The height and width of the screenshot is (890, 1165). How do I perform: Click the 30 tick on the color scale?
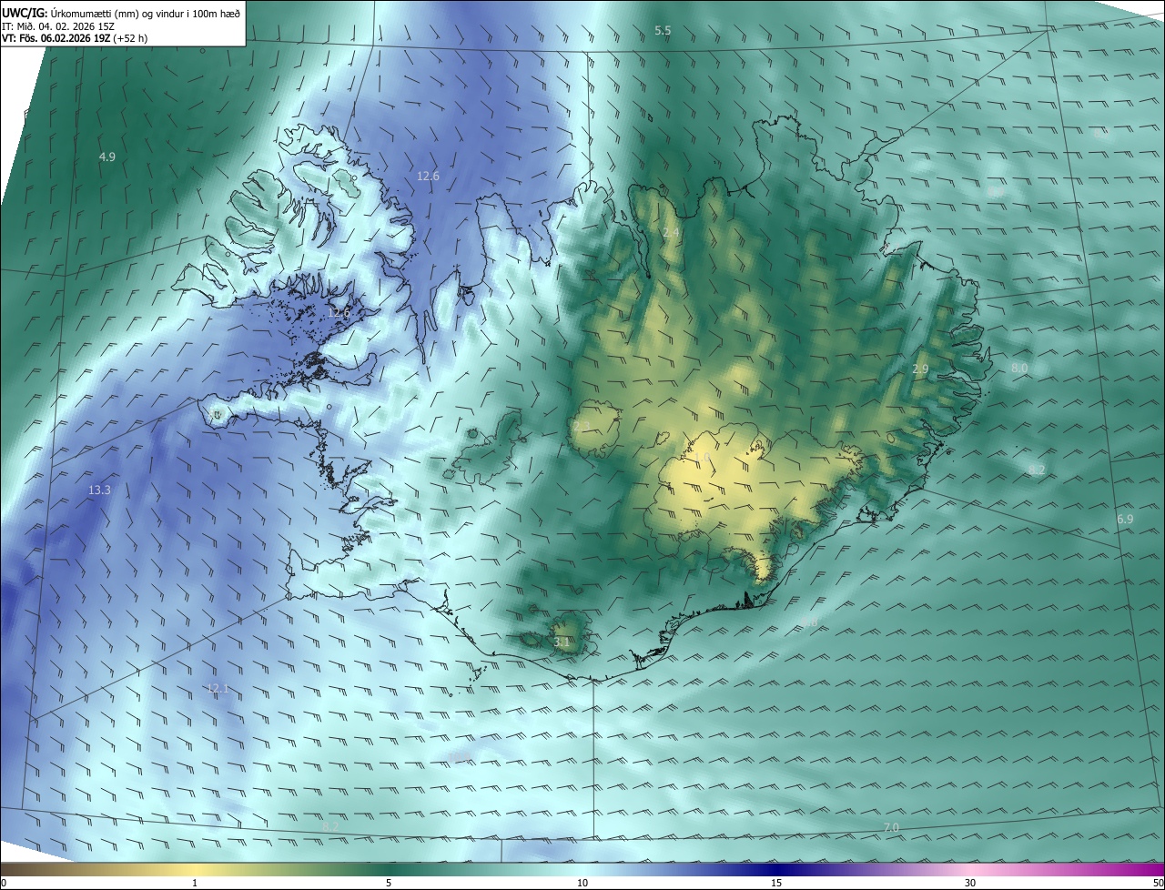click(970, 883)
